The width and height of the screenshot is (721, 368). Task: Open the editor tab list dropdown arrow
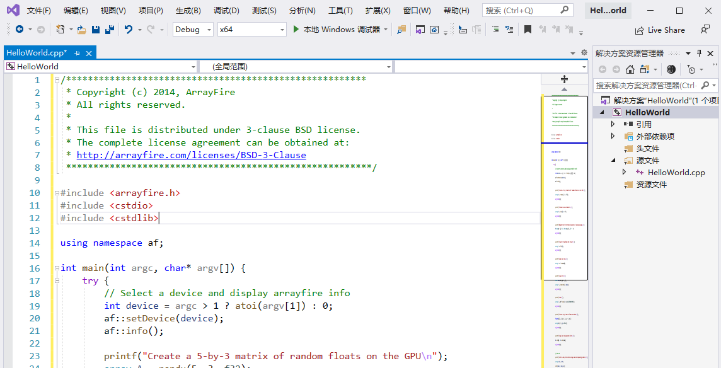point(572,54)
